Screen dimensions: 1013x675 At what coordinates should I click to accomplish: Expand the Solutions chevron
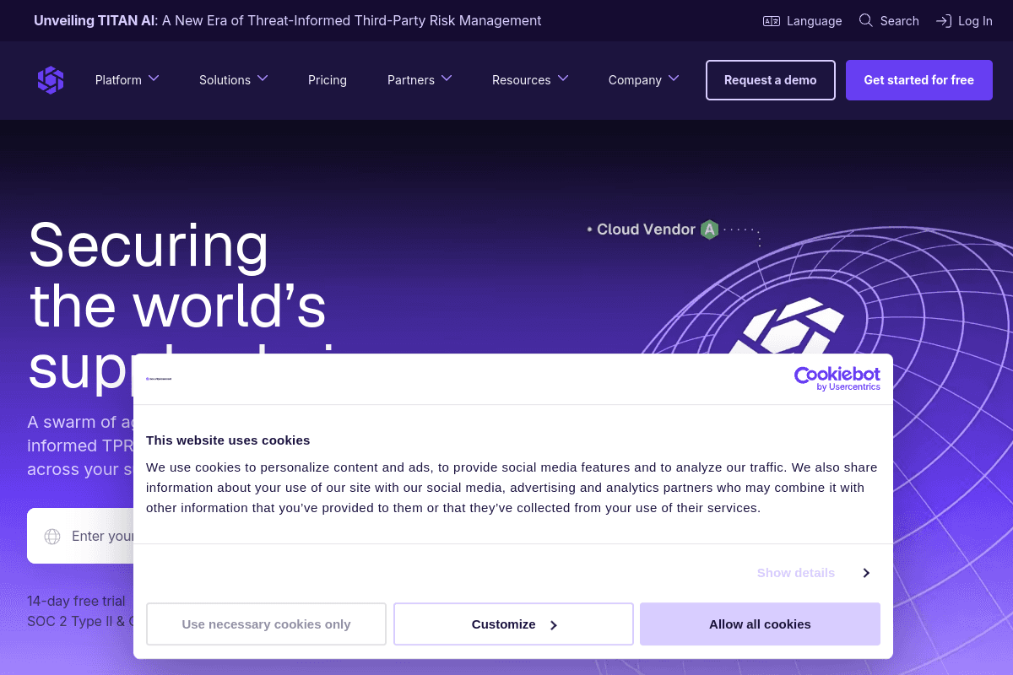pyautogui.click(x=263, y=78)
